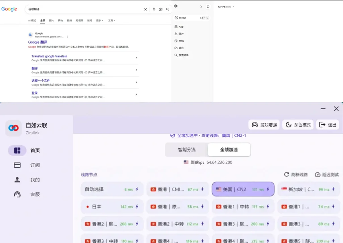Select 图片 Google search tab
The height and width of the screenshot is (243, 343).
[51, 20]
